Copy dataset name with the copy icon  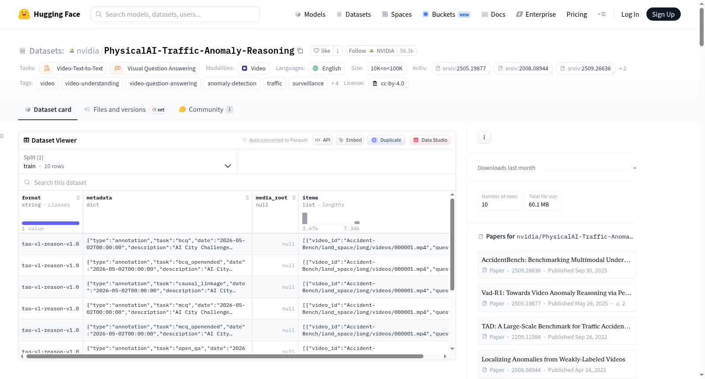[300, 51]
